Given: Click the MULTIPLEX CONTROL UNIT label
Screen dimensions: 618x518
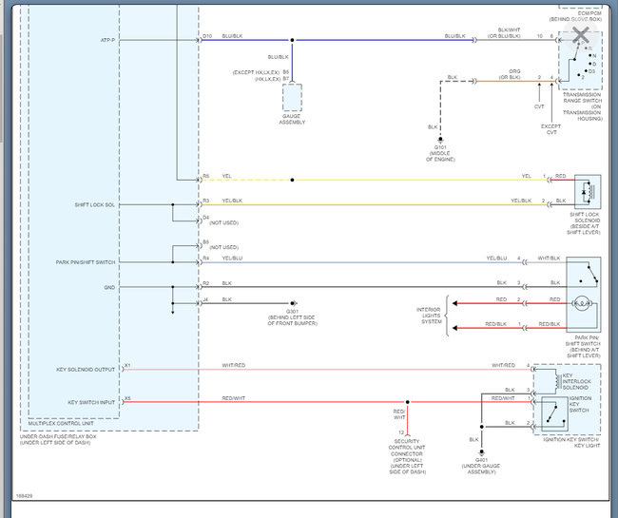Looking at the screenshot, I should click(61, 424).
